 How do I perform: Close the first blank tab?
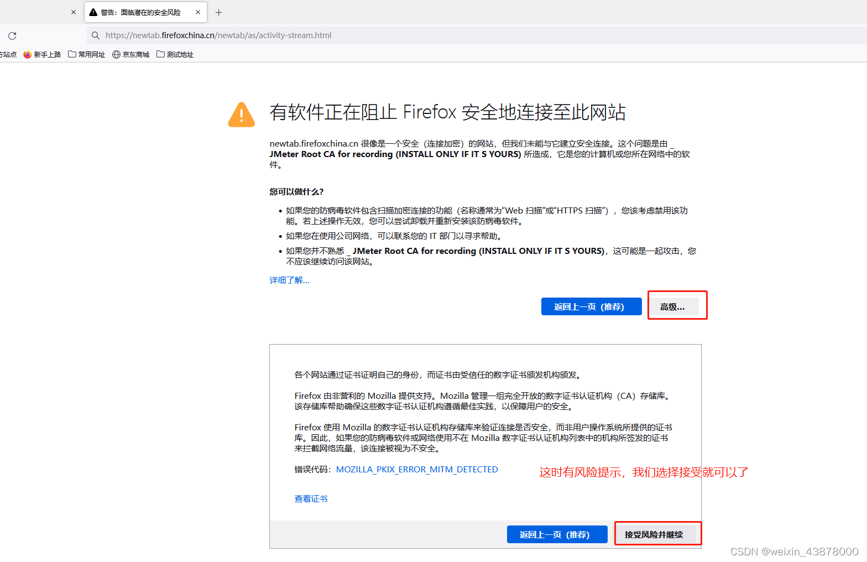(74, 12)
